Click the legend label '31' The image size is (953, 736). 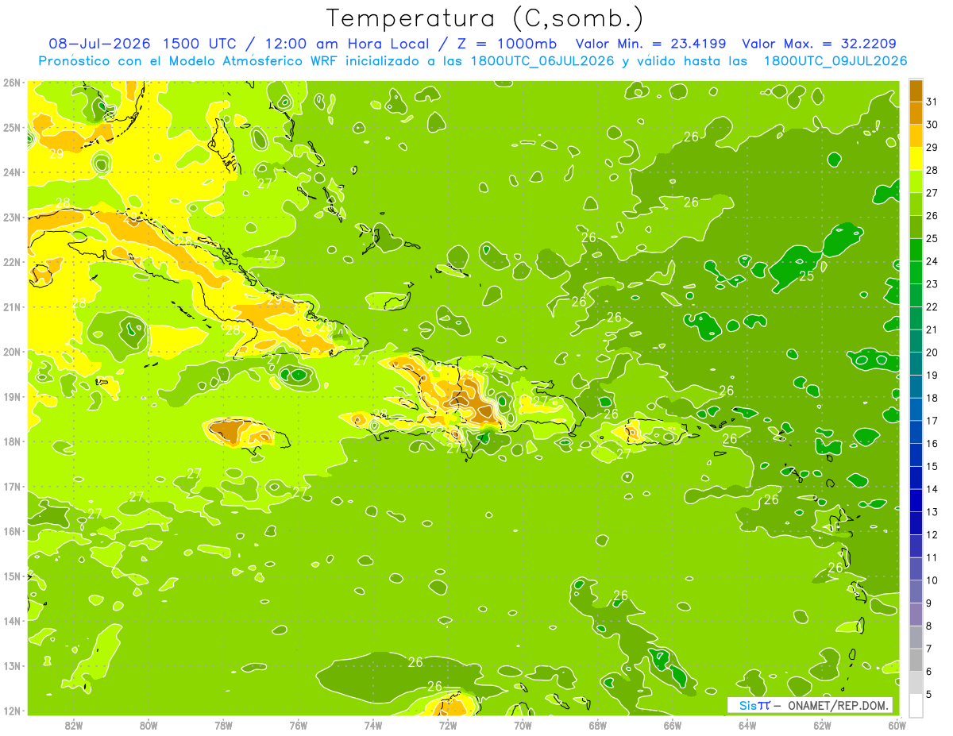pos(932,102)
